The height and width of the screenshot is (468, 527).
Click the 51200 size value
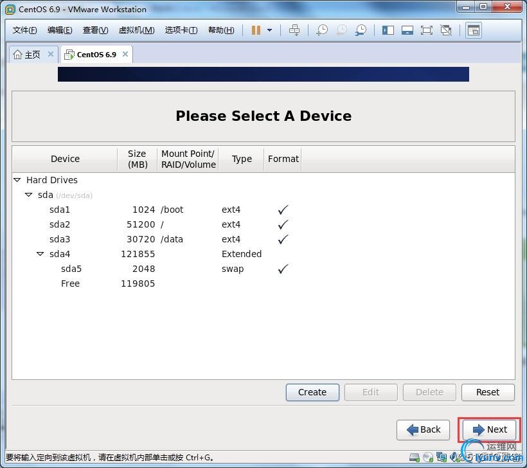[x=141, y=224]
